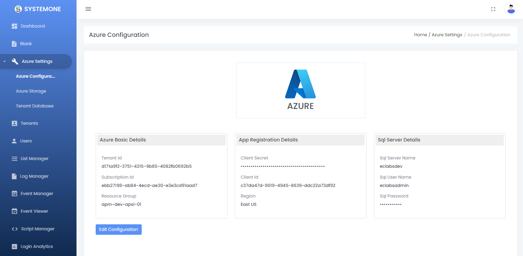
Task: Open Tenant Database submenu item
Action: (x=35, y=106)
